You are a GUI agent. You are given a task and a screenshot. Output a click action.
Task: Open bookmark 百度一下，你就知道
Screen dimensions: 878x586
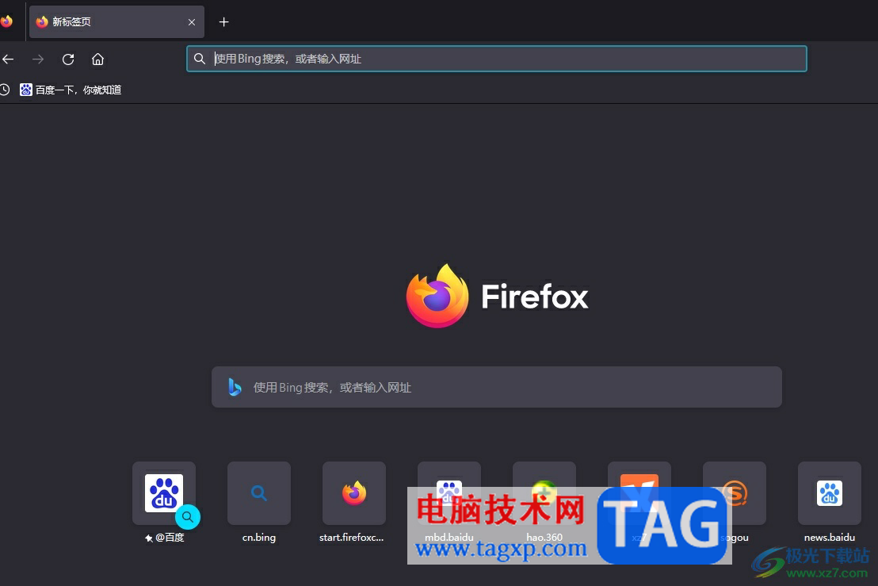pos(71,90)
